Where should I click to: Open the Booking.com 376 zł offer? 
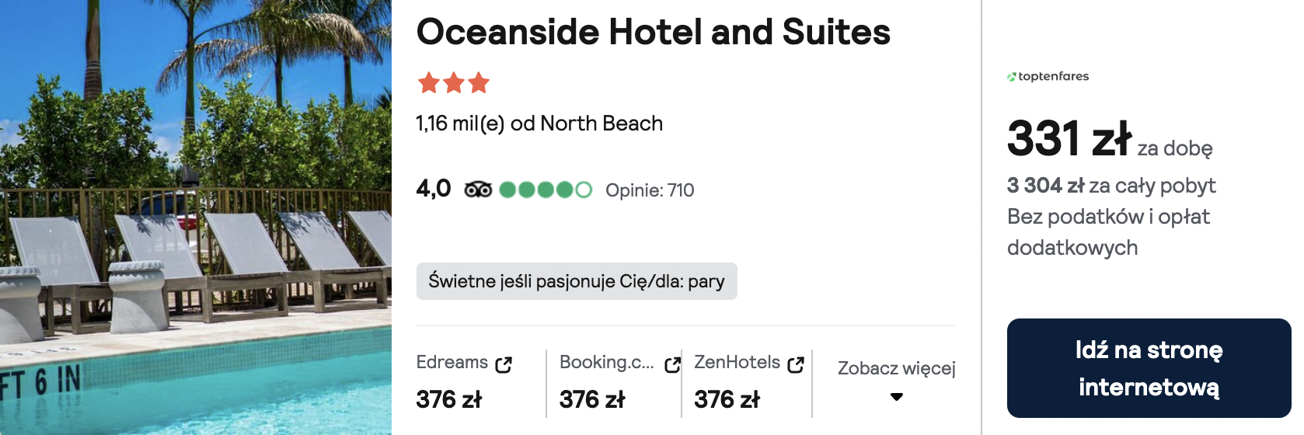pyautogui.click(x=592, y=399)
